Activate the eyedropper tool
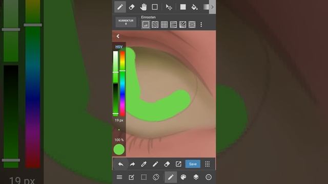Screen dimensions: 328x184 tap(143, 164)
